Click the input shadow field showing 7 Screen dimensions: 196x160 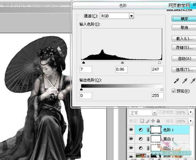coord(86,69)
